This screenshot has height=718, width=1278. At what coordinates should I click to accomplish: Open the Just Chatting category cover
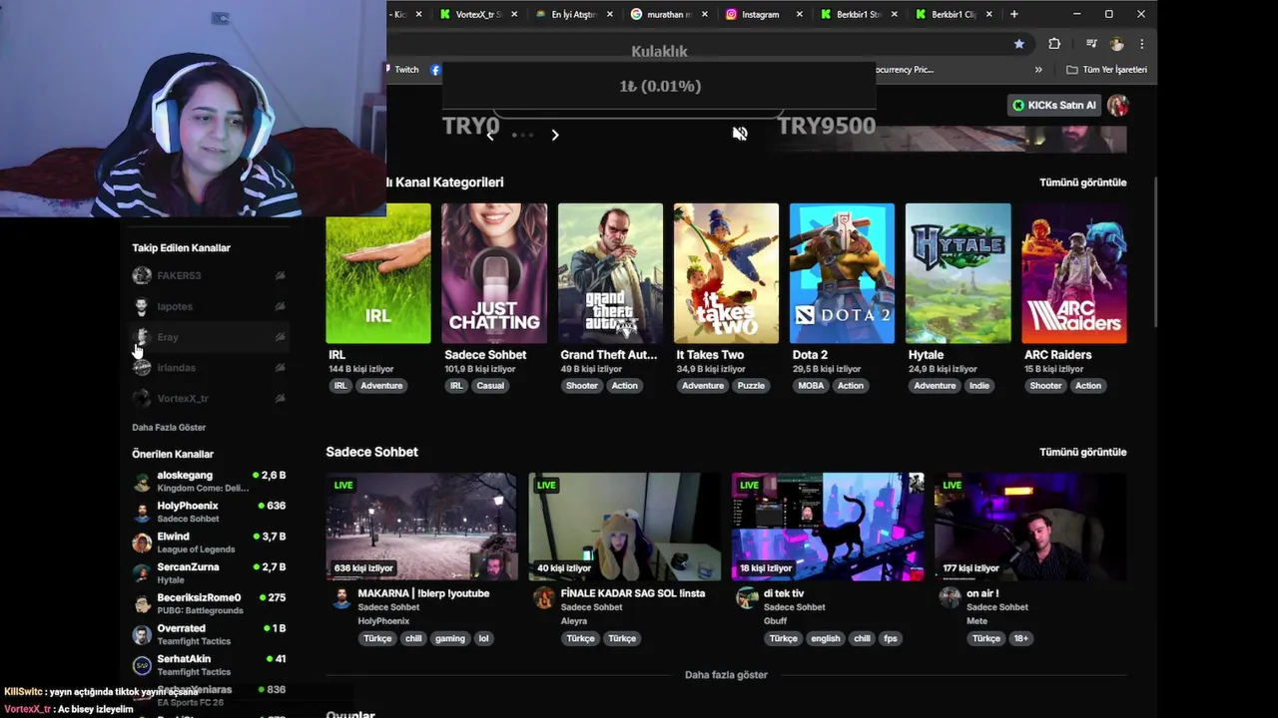(494, 273)
